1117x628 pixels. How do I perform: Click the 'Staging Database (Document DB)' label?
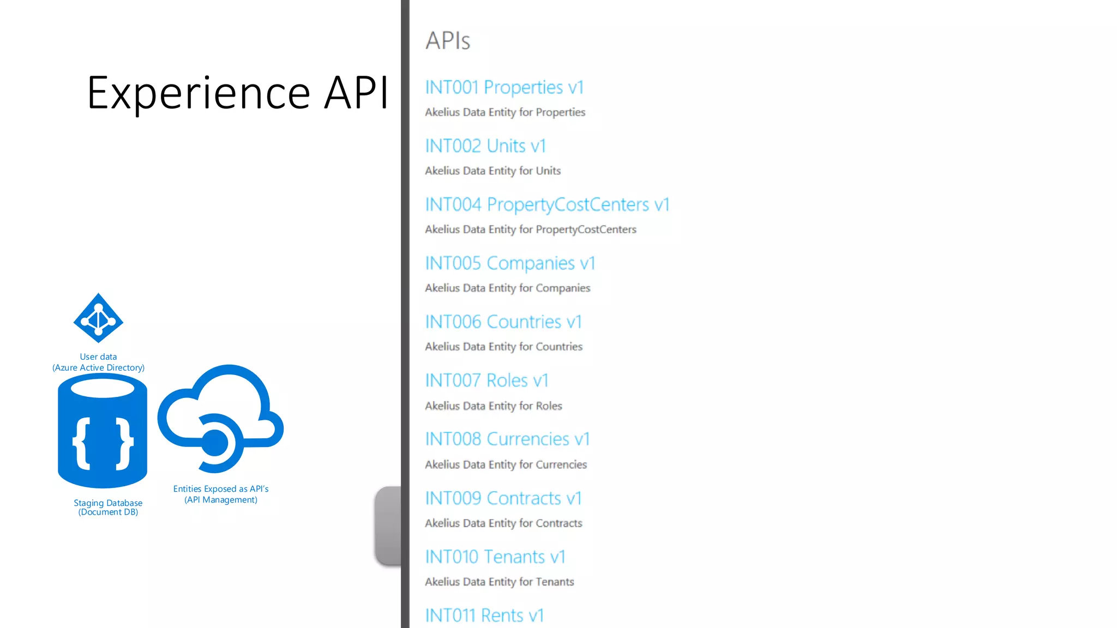pyautogui.click(x=108, y=507)
